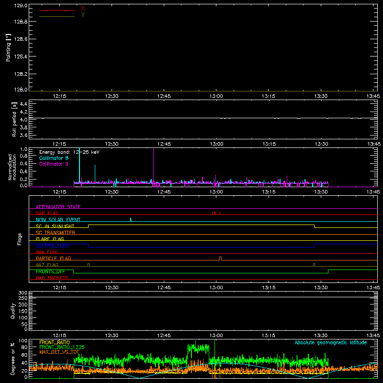Click the 'Degrees or %' axis title
The image size is (383, 383).
[x=13, y=359]
